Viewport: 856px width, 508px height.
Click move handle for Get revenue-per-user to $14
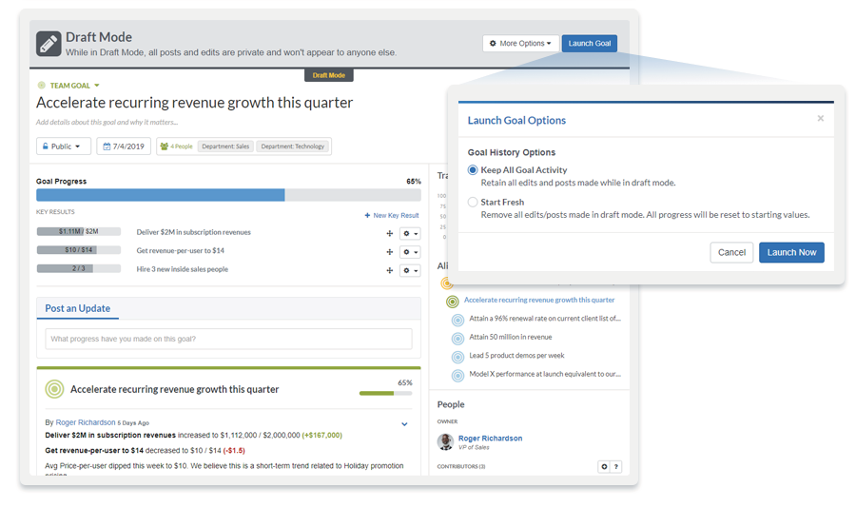[390, 252]
